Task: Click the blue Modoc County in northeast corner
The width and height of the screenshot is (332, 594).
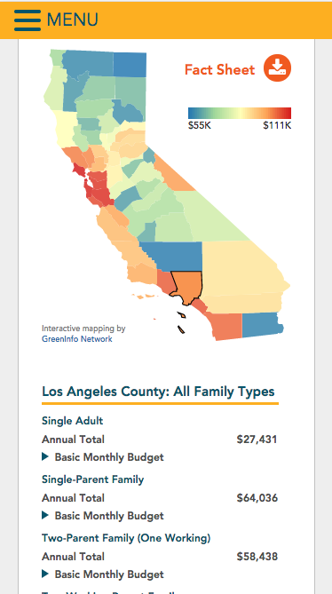Action: point(130,65)
